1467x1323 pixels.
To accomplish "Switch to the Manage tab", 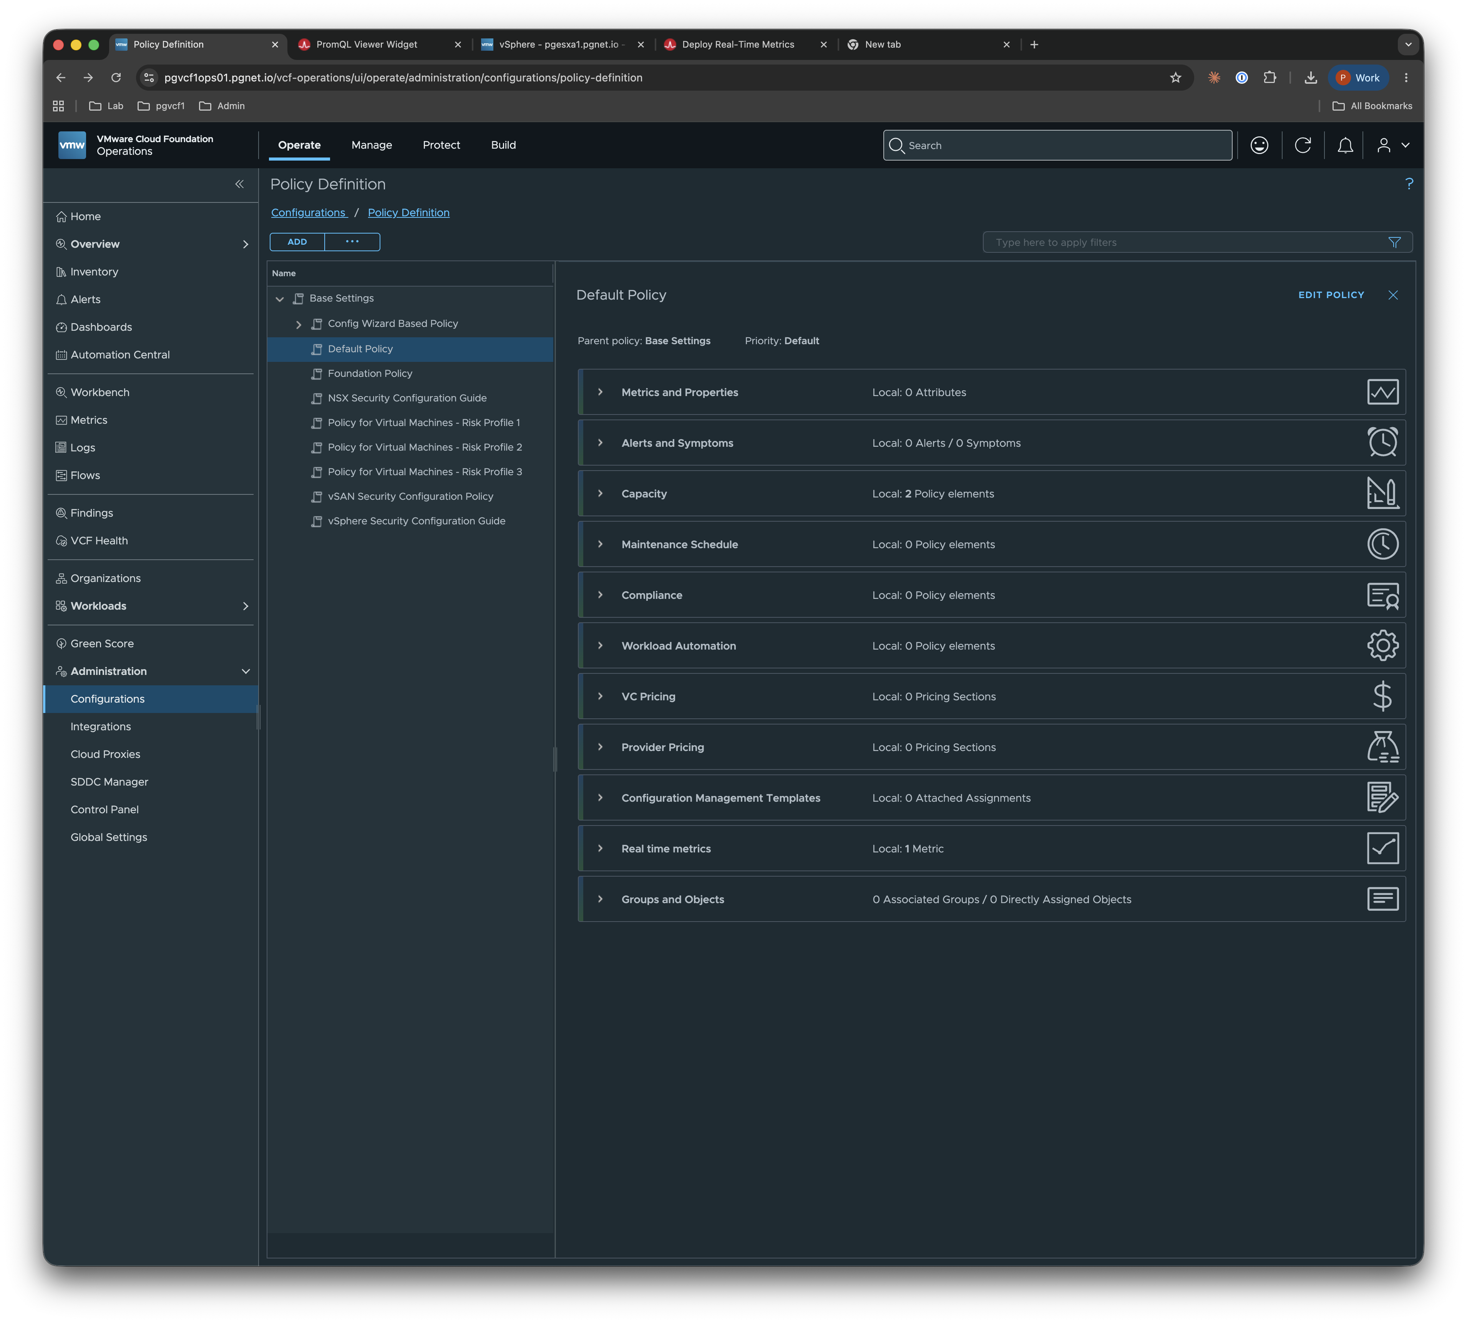I will pos(372,145).
